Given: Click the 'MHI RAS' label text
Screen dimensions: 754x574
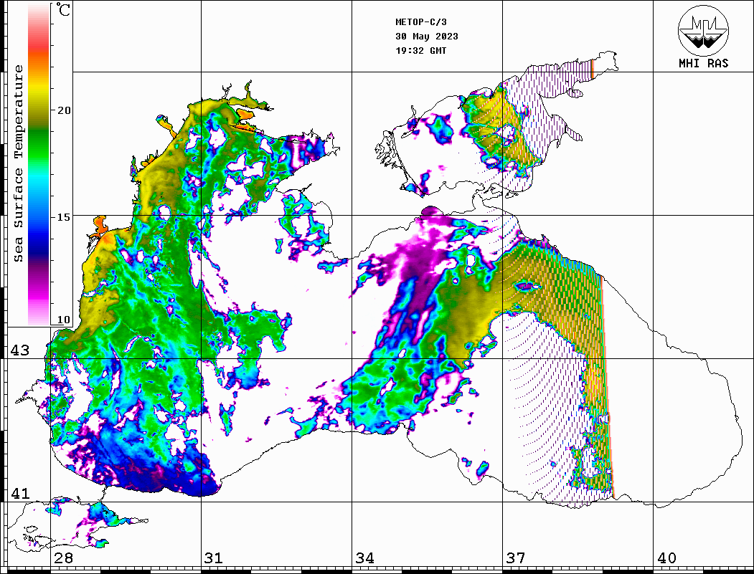Looking at the screenshot, I should (703, 63).
